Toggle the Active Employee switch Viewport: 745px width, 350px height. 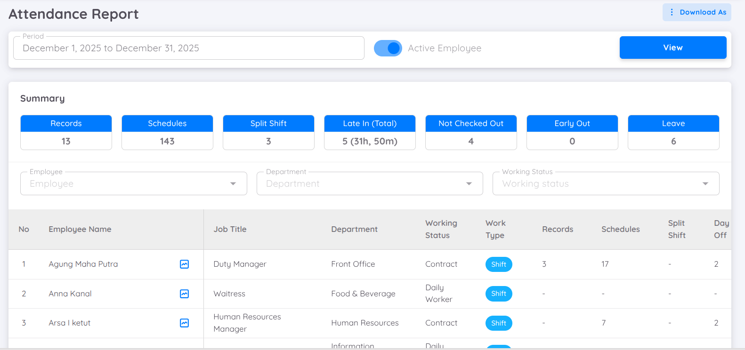click(x=388, y=48)
